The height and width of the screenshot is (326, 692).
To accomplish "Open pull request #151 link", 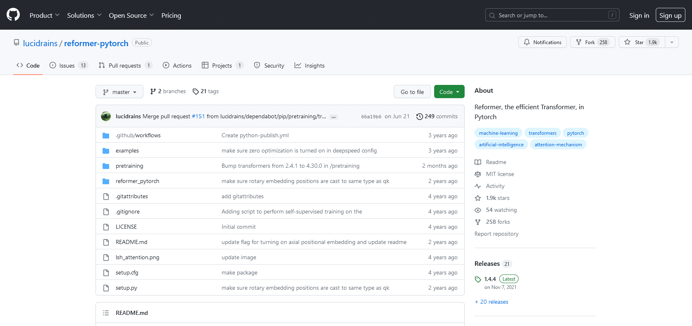I will (x=199, y=116).
